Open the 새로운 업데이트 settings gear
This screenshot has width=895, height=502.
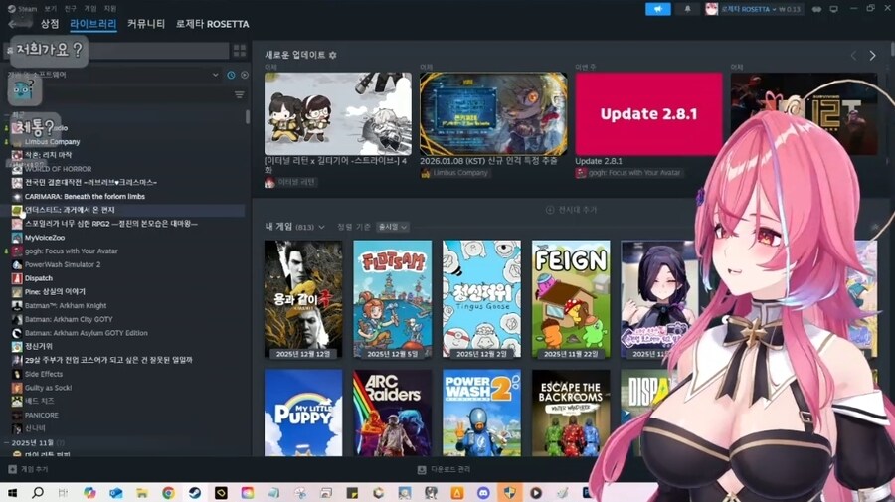pyautogui.click(x=333, y=55)
